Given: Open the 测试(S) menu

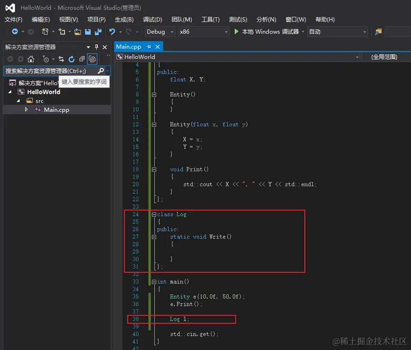Looking at the screenshot, I should pyautogui.click(x=238, y=20).
